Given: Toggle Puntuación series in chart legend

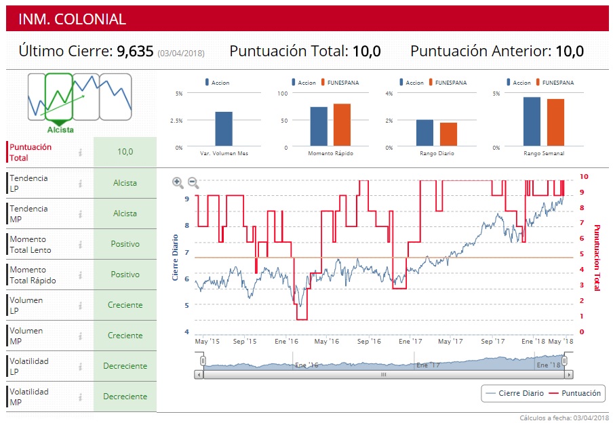Looking at the screenshot, I should tap(575, 393).
